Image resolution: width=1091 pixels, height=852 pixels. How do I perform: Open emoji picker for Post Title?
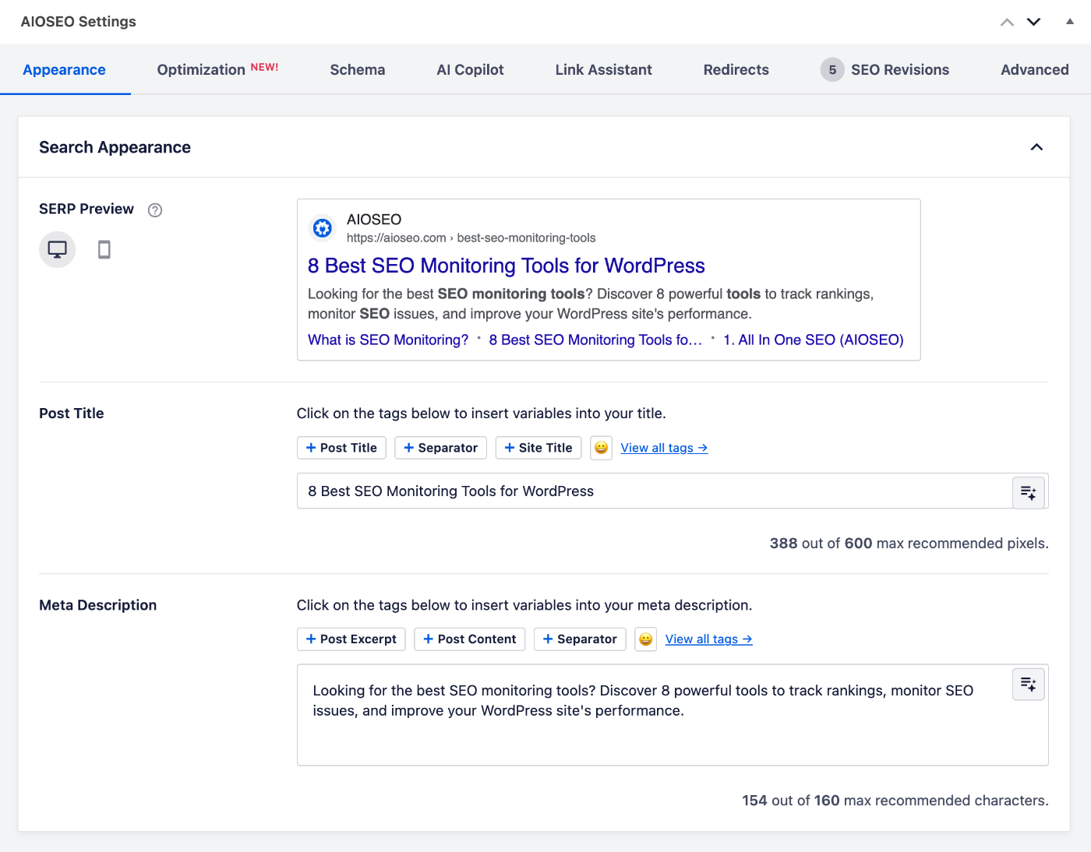coord(601,448)
